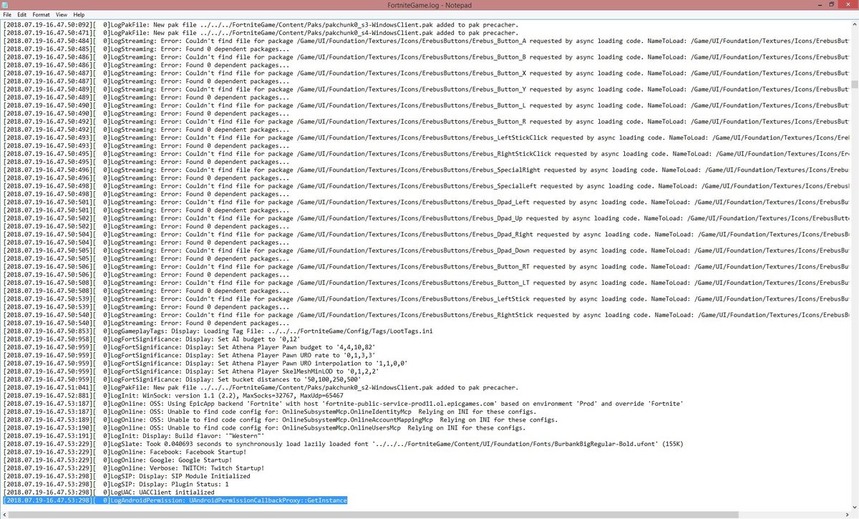This screenshot has width=859, height=519.
Task: Click the 'SIP Module Initialized' line
Action: (x=127, y=475)
